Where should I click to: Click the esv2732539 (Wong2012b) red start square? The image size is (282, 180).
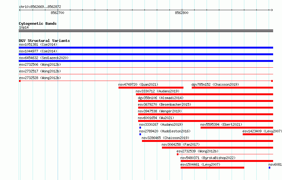(x=177, y=154)
